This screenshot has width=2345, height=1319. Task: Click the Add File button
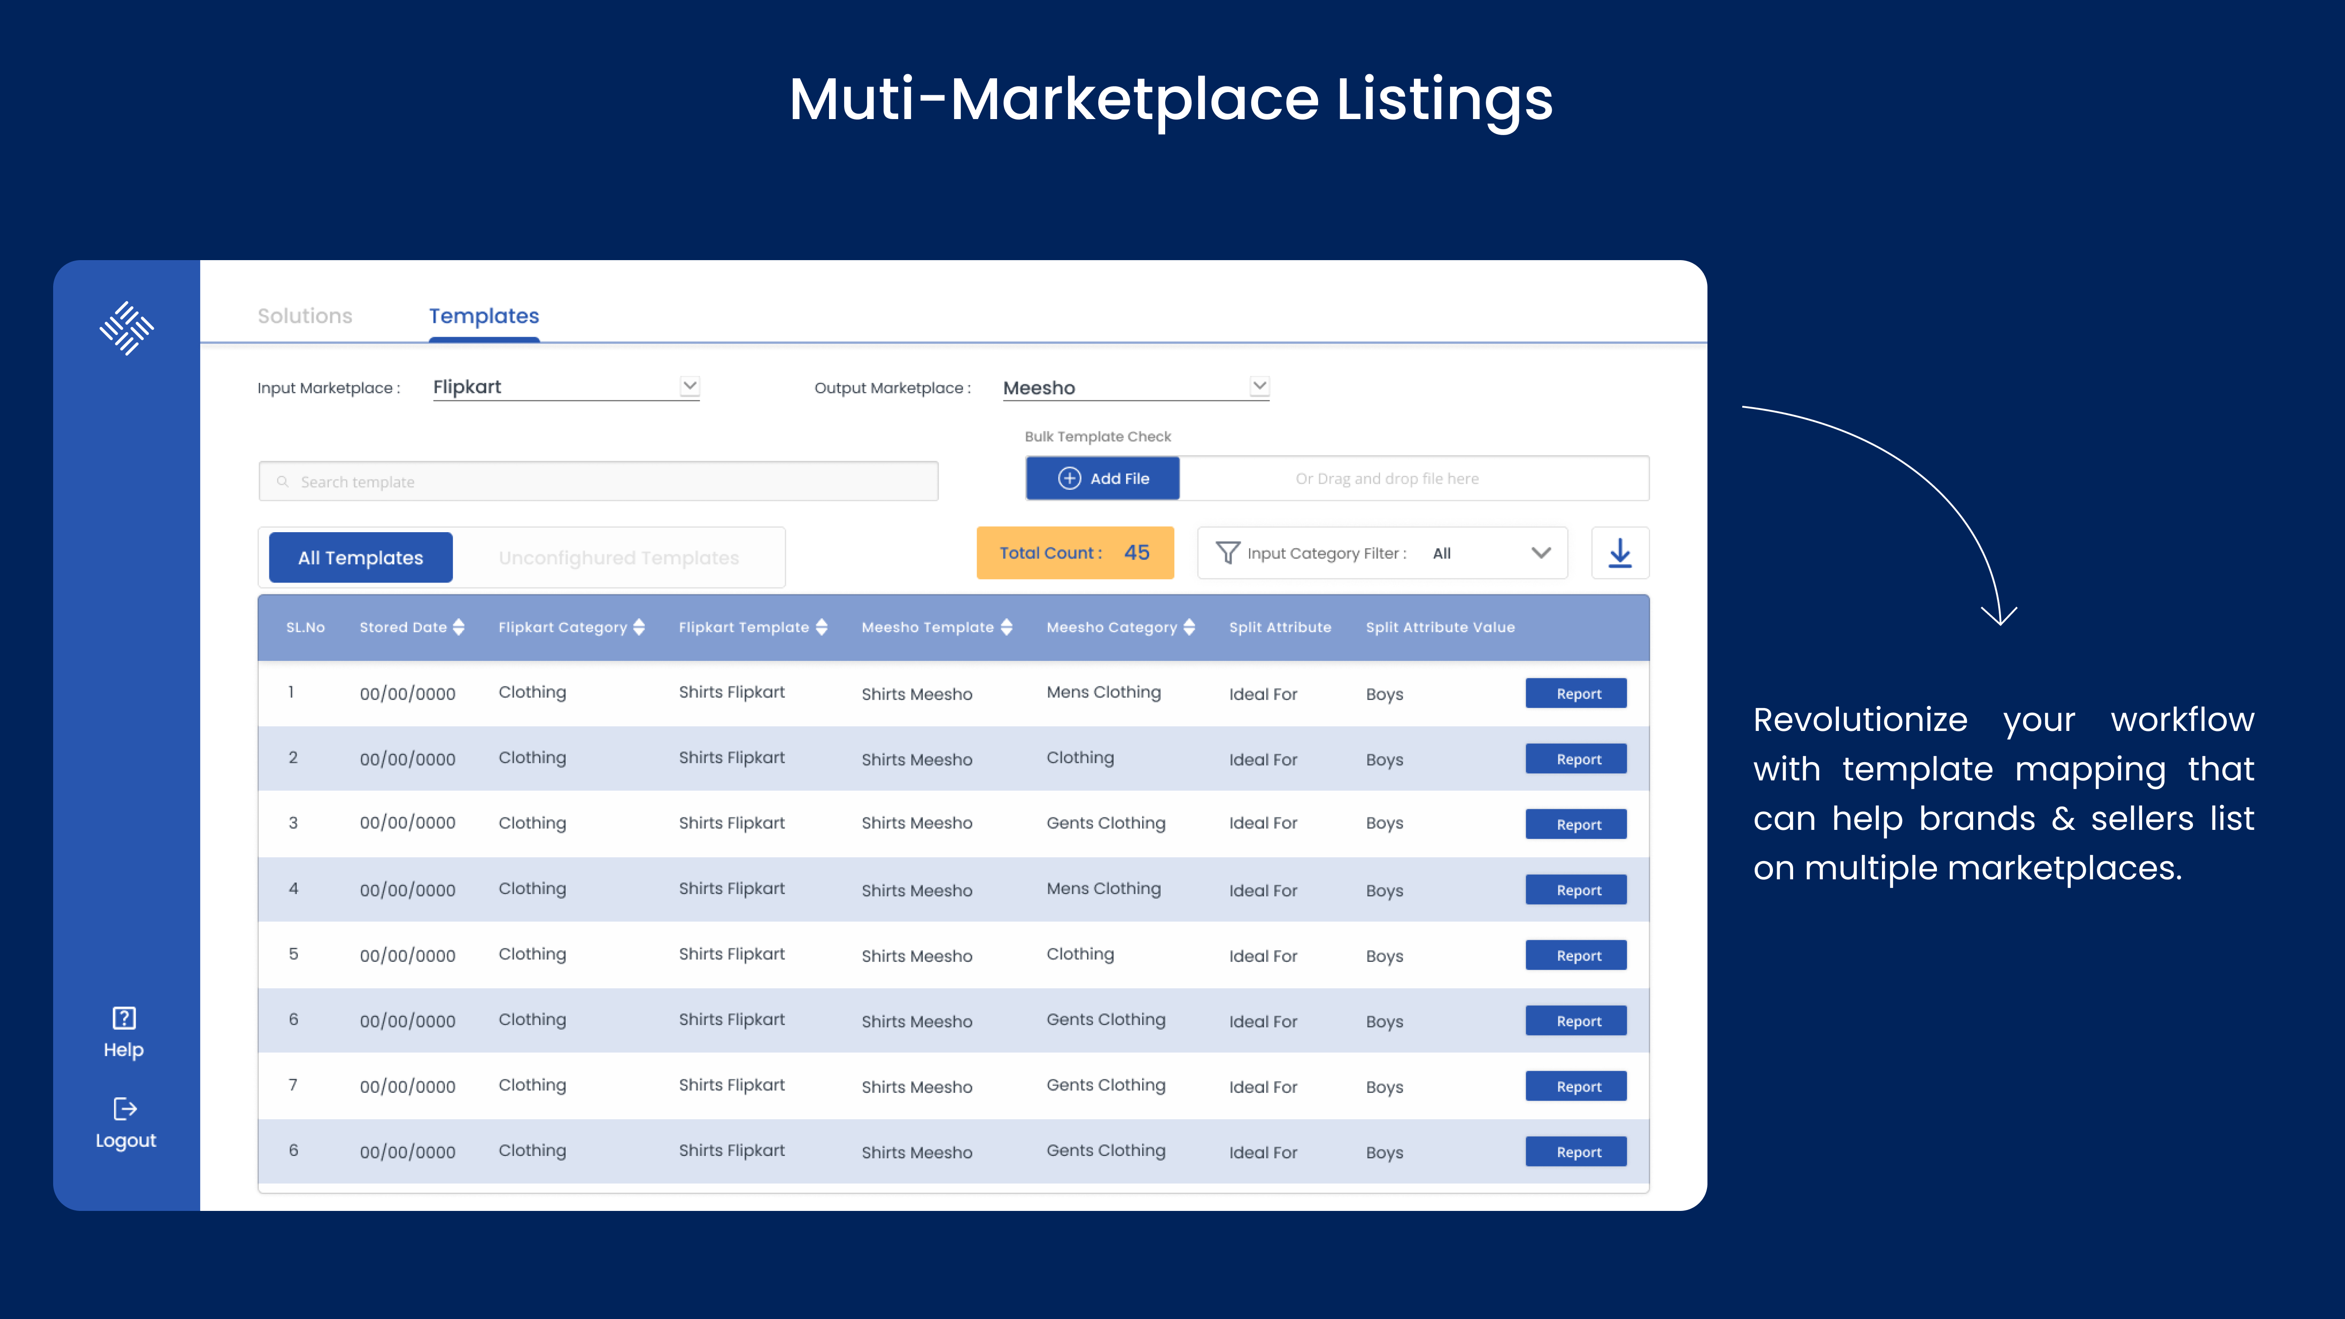pyautogui.click(x=1102, y=479)
